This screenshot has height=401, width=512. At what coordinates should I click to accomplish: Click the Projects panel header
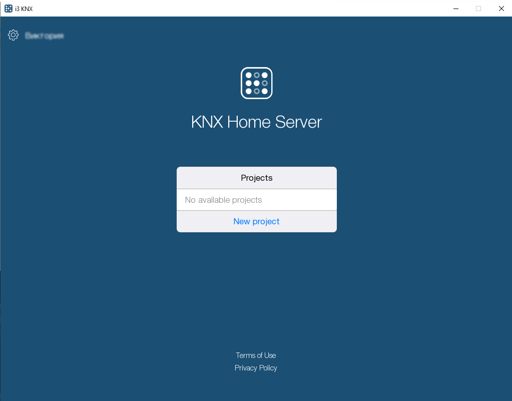[x=256, y=178]
